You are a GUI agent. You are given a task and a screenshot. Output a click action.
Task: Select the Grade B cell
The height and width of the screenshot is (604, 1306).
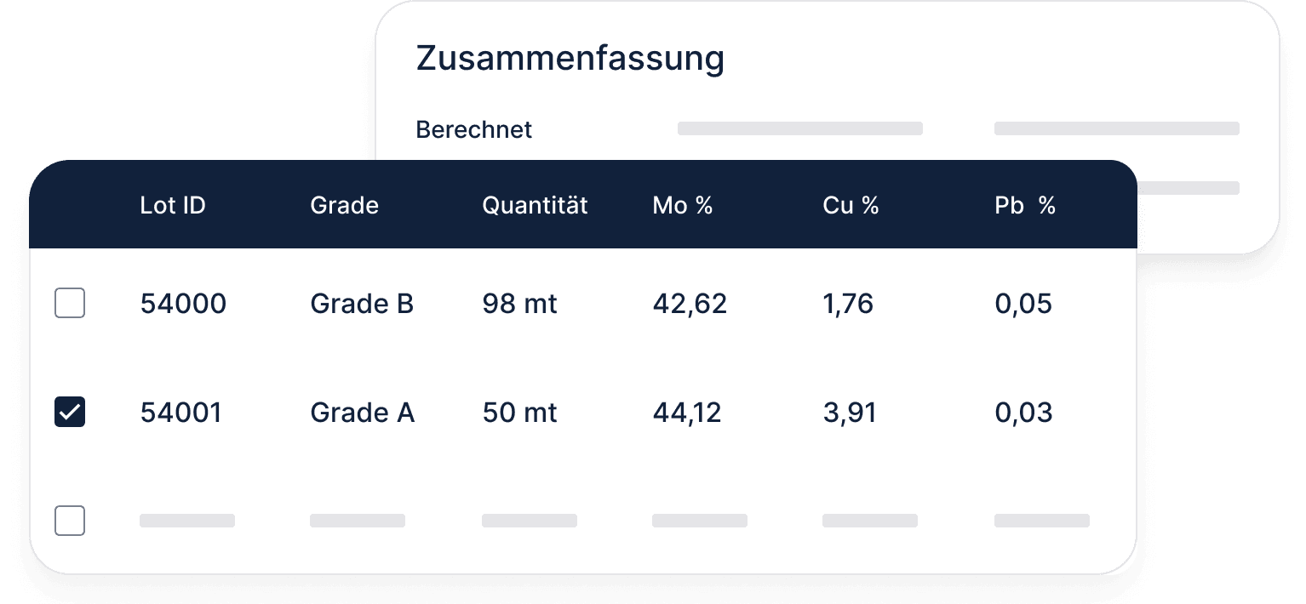[362, 304]
